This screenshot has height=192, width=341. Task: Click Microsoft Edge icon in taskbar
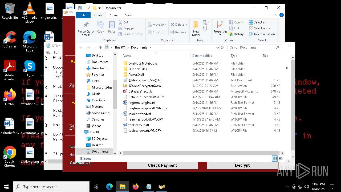pos(109,187)
